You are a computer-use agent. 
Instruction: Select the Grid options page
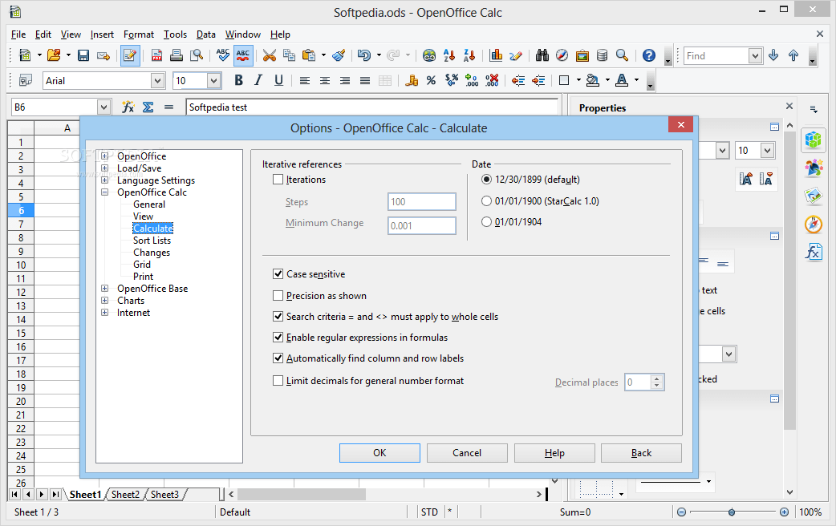[142, 265]
